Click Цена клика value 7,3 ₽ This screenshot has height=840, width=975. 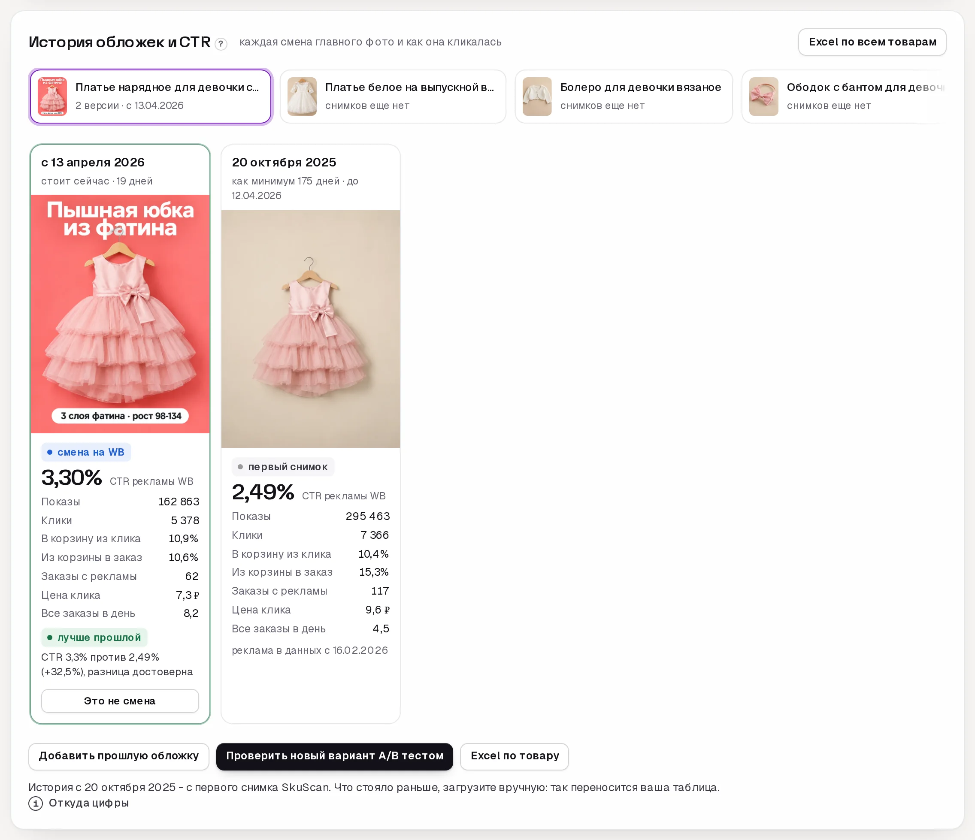pyautogui.click(x=187, y=595)
